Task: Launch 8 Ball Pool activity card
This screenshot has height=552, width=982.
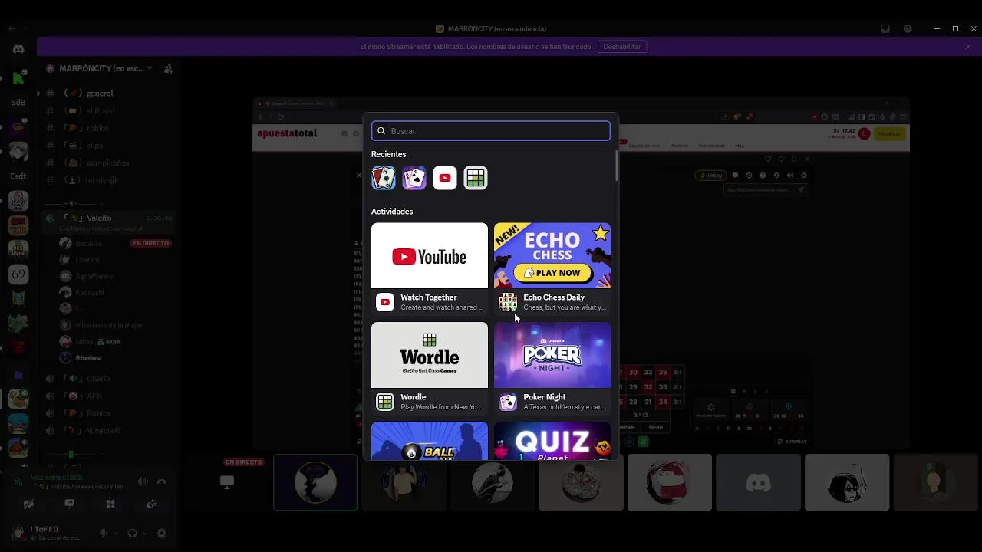Action: click(x=430, y=441)
